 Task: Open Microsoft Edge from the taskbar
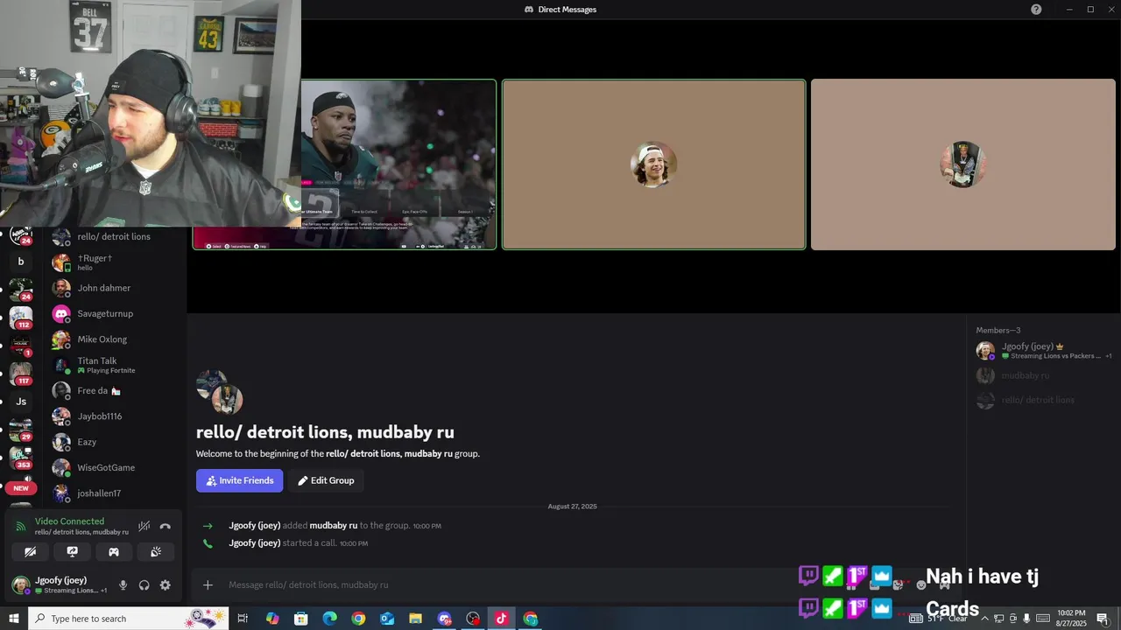[329, 619]
